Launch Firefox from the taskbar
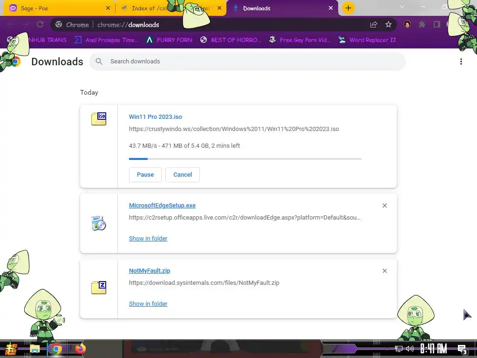 [81, 349]
